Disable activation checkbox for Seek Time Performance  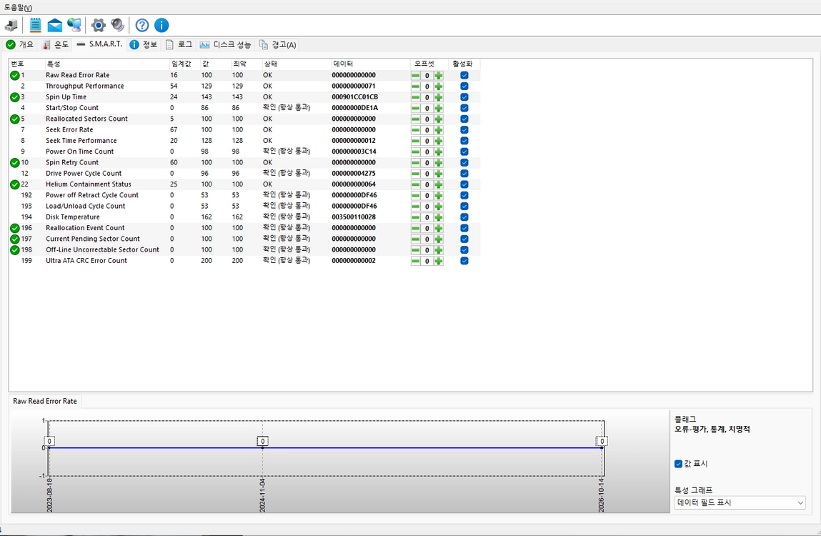464,141
